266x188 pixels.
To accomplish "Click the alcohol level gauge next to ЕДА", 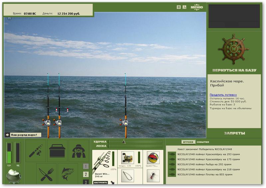I will click(18, 153).
